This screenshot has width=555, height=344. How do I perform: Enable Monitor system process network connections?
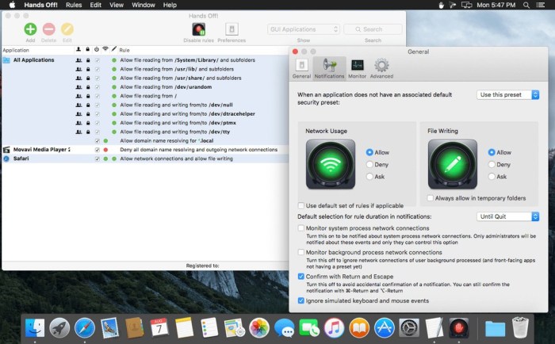click(x=301, y=227)
